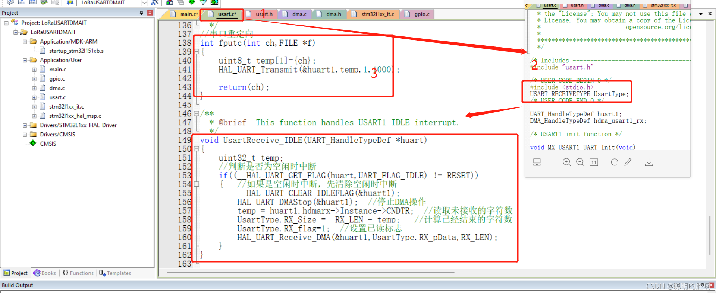Switch to the dma.h editor tab
Viewport: 716px width, 293px height.
click(329, 14)
